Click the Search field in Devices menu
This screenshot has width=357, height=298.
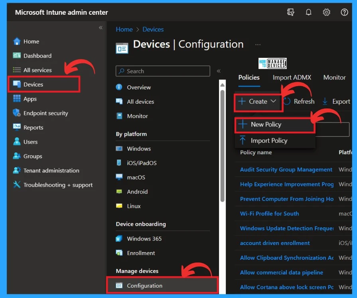click(x=163, y=71)
